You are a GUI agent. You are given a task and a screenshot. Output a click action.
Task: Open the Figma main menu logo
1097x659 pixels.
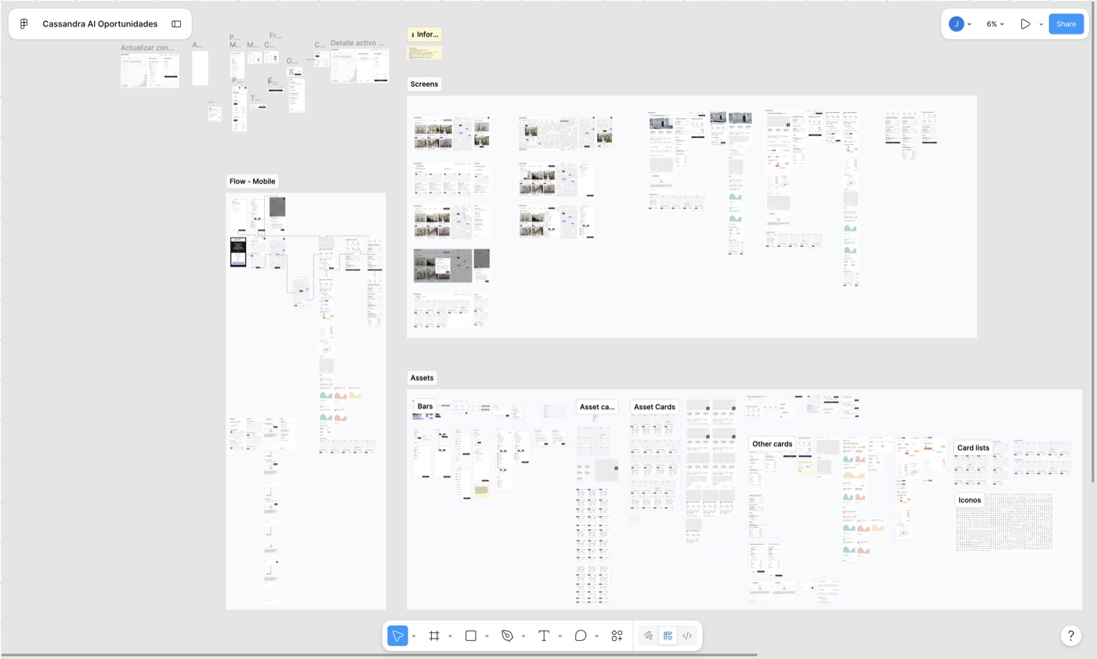coord(24,24)
